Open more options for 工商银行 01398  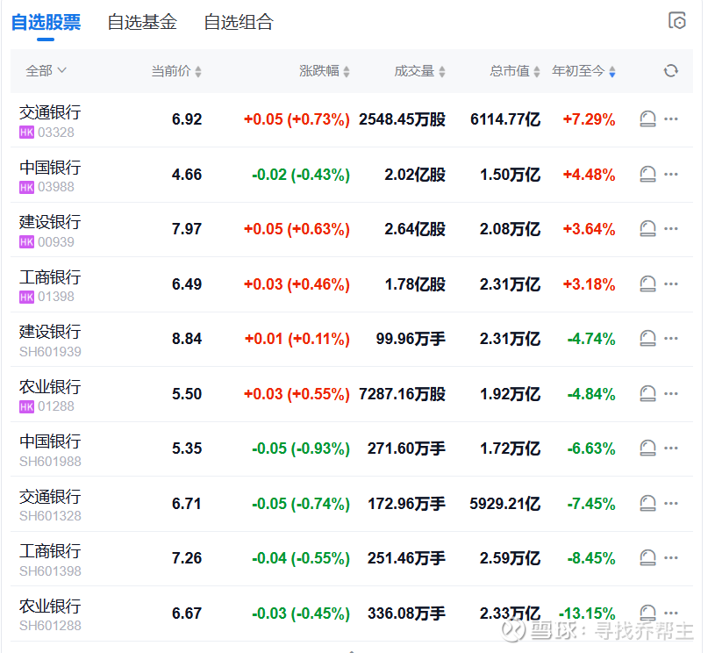tap(671, 283)
